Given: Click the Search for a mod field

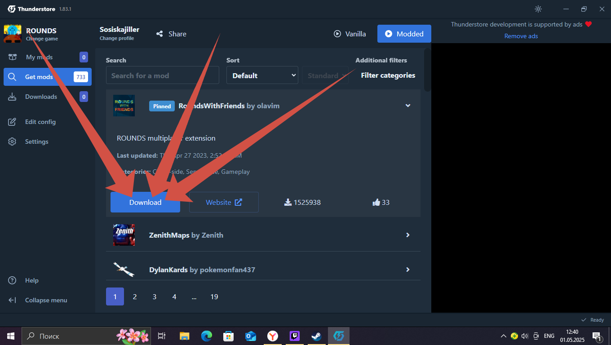Looking at the screenshot, I should (163, 75).
